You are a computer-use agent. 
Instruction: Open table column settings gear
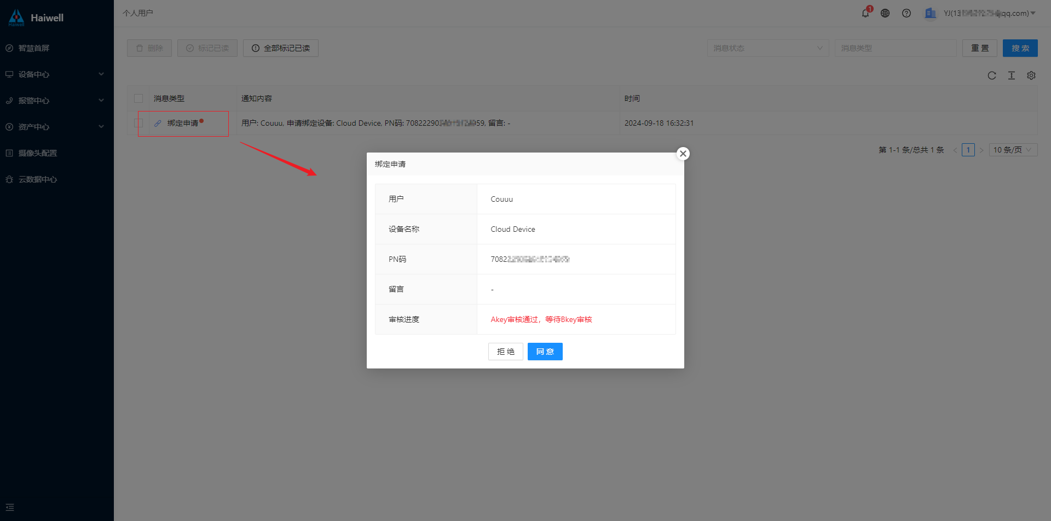(x=1031, y=75)
